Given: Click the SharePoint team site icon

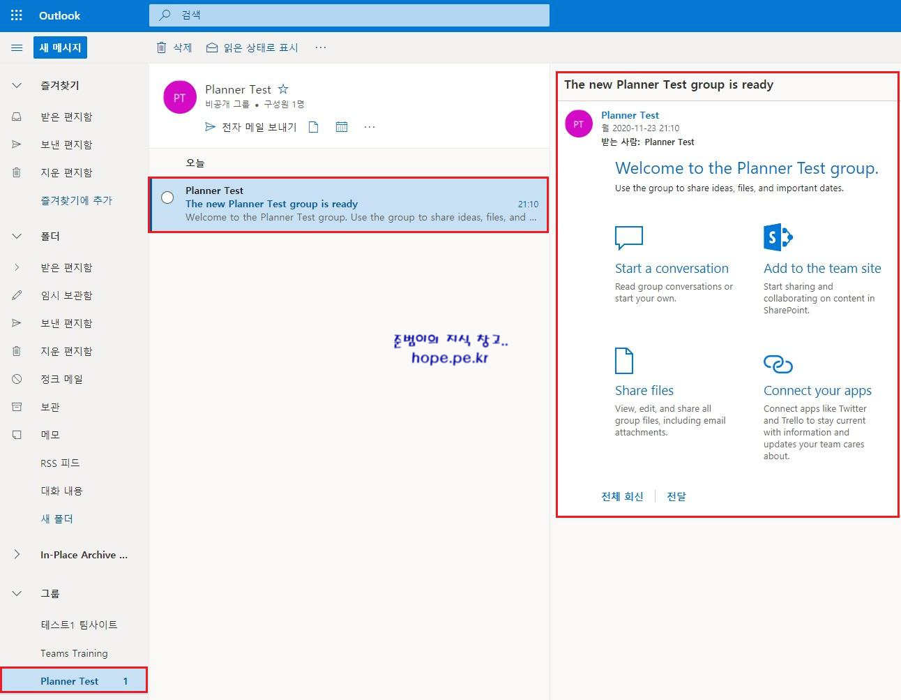Looking at the screenshot, I should pyautogui.click(x=778, y=237).
